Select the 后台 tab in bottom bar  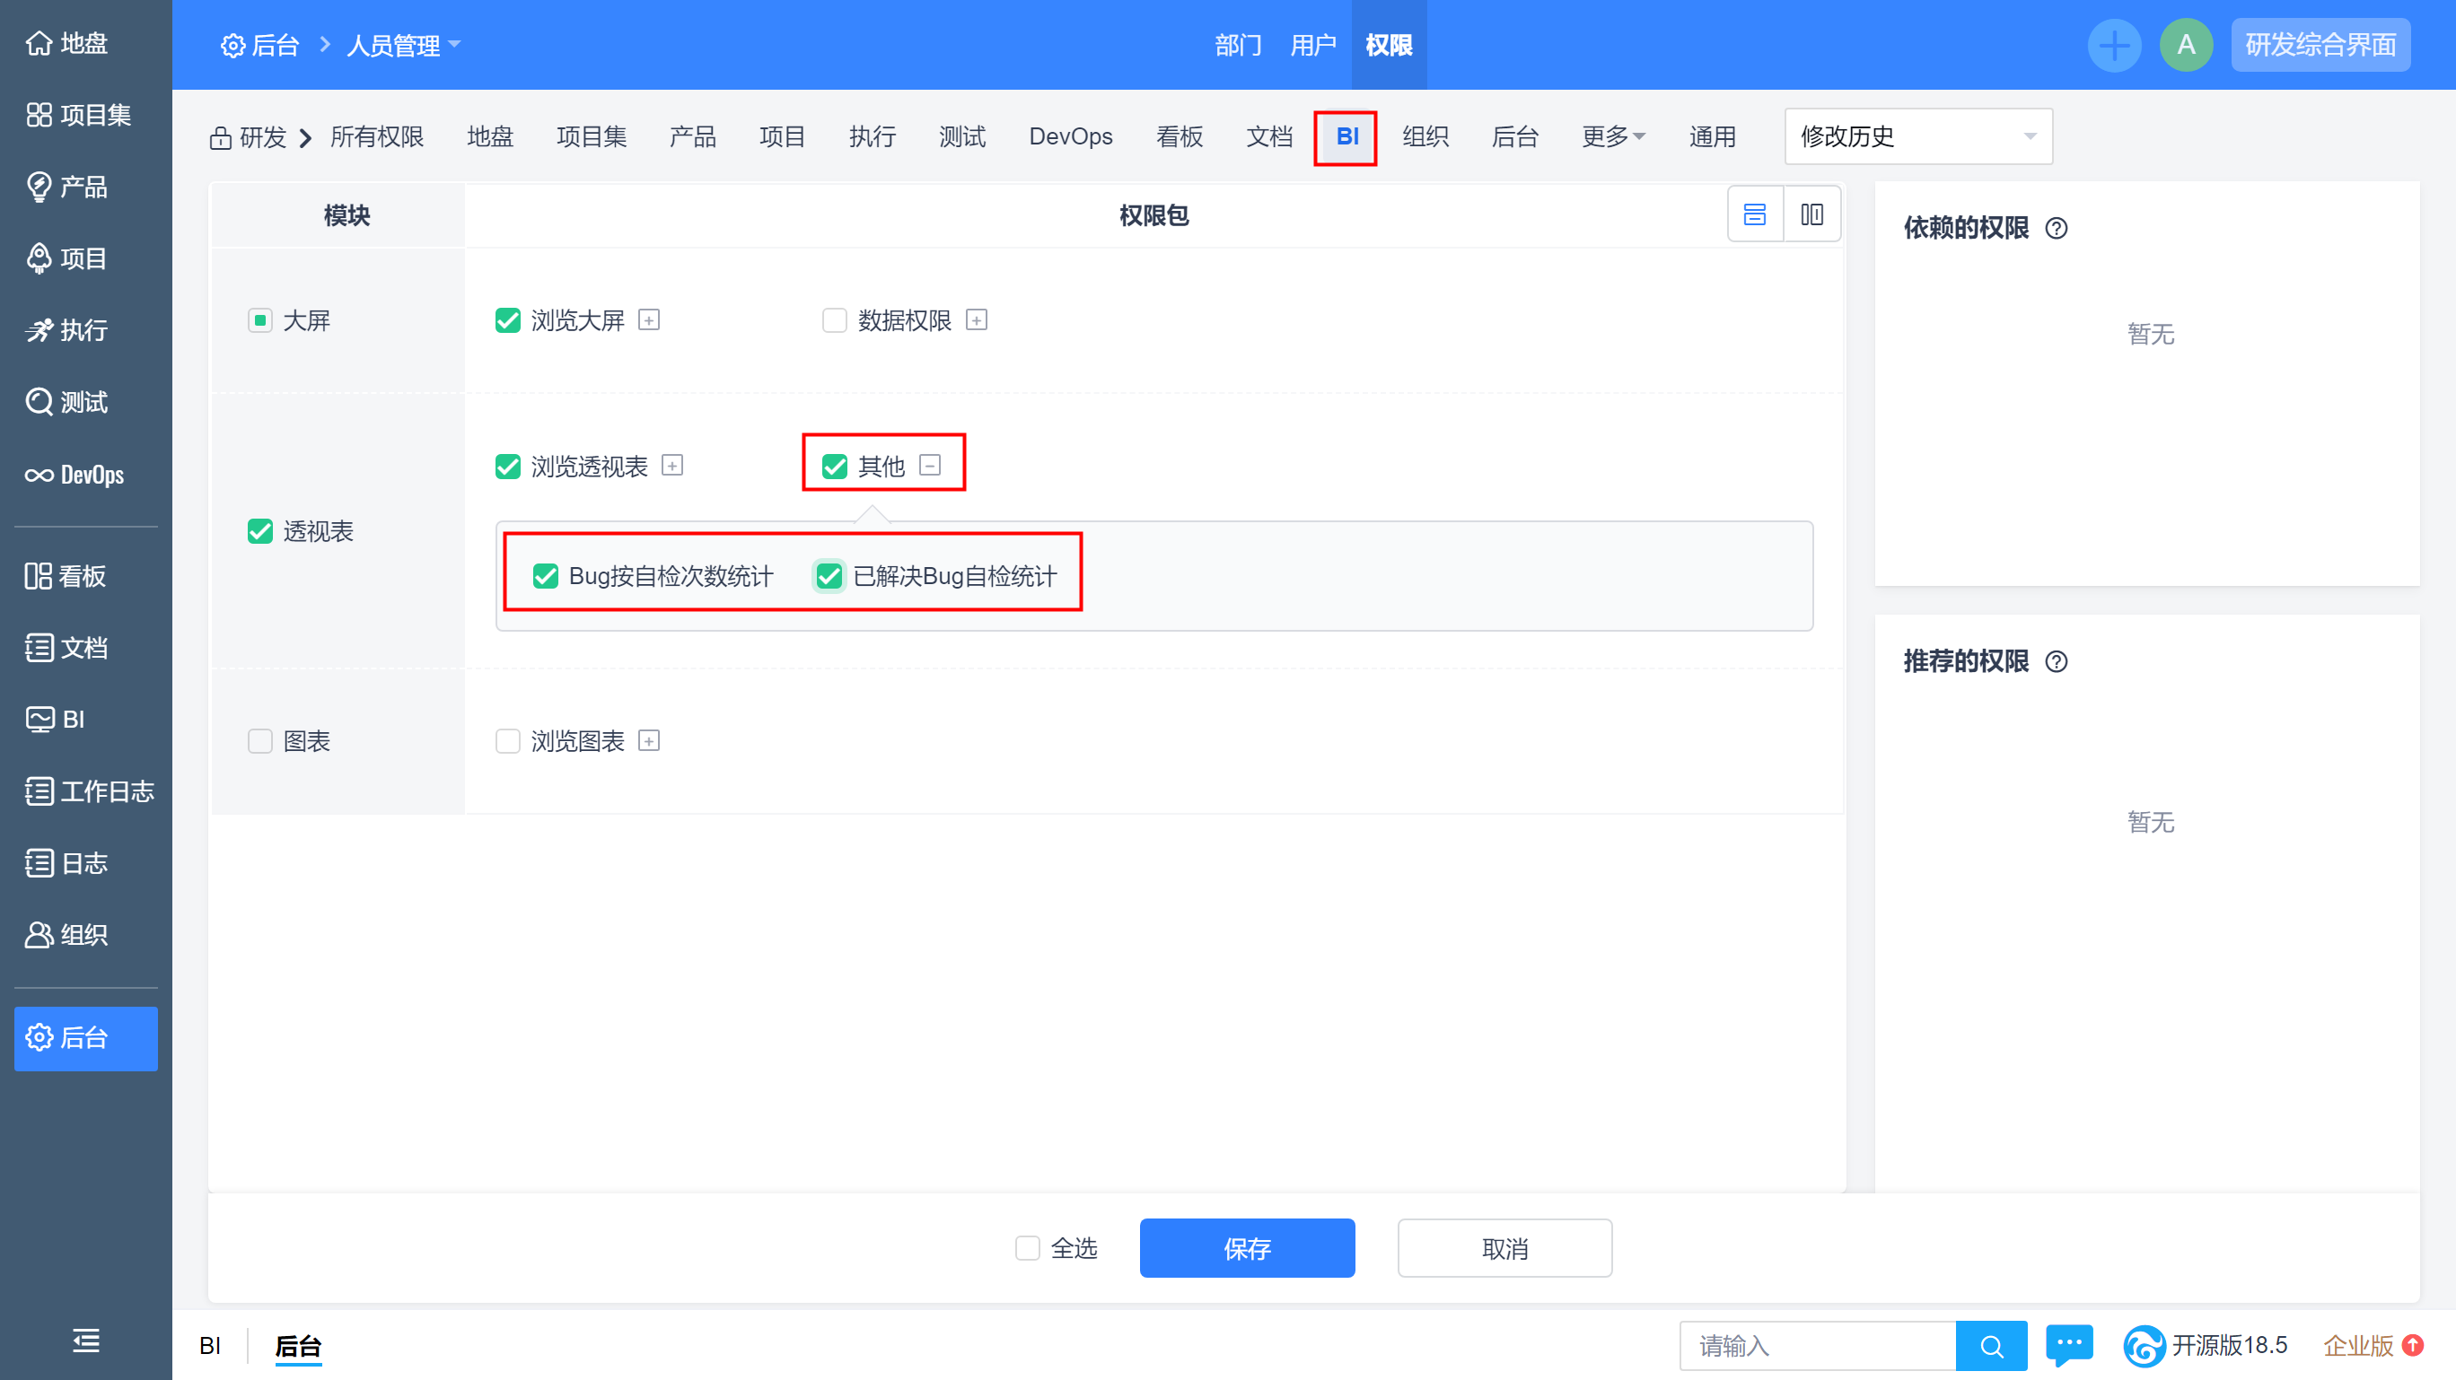click(297, 1346)
